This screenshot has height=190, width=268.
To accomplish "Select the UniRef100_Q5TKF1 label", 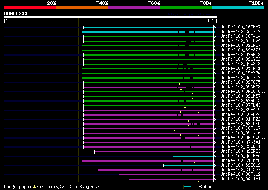I will click(240, 68).
